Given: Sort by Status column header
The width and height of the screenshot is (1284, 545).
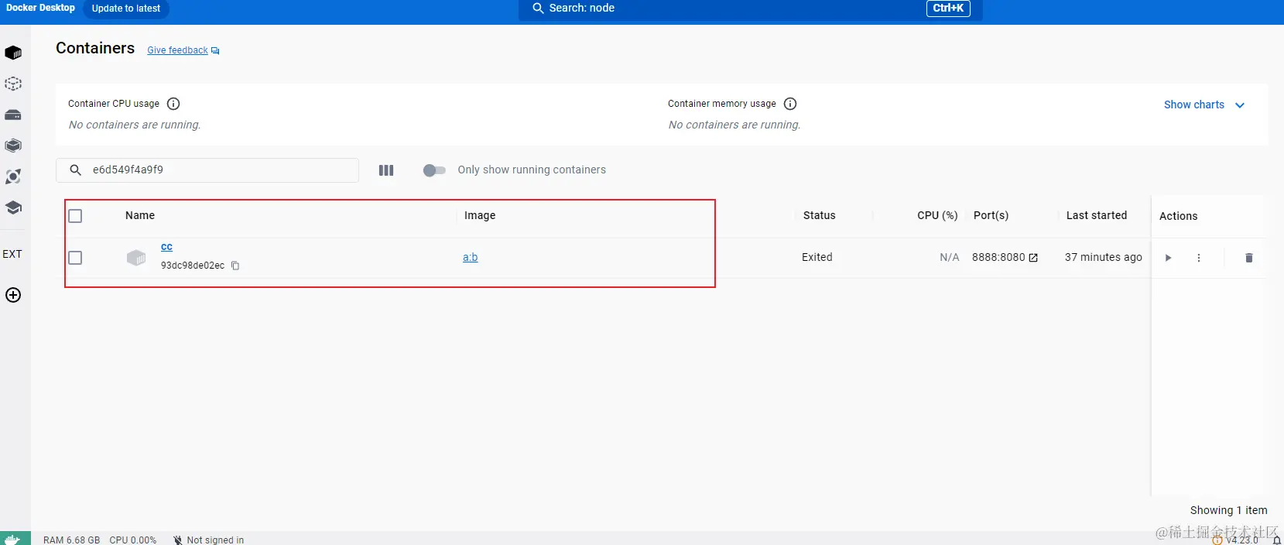Looking at the screenshot, I should (x=820, y=215).
